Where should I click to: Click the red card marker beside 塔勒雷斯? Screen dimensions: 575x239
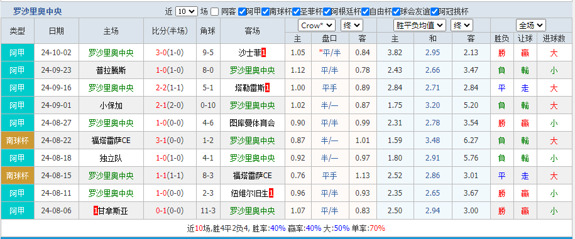(x=267, y=88)
